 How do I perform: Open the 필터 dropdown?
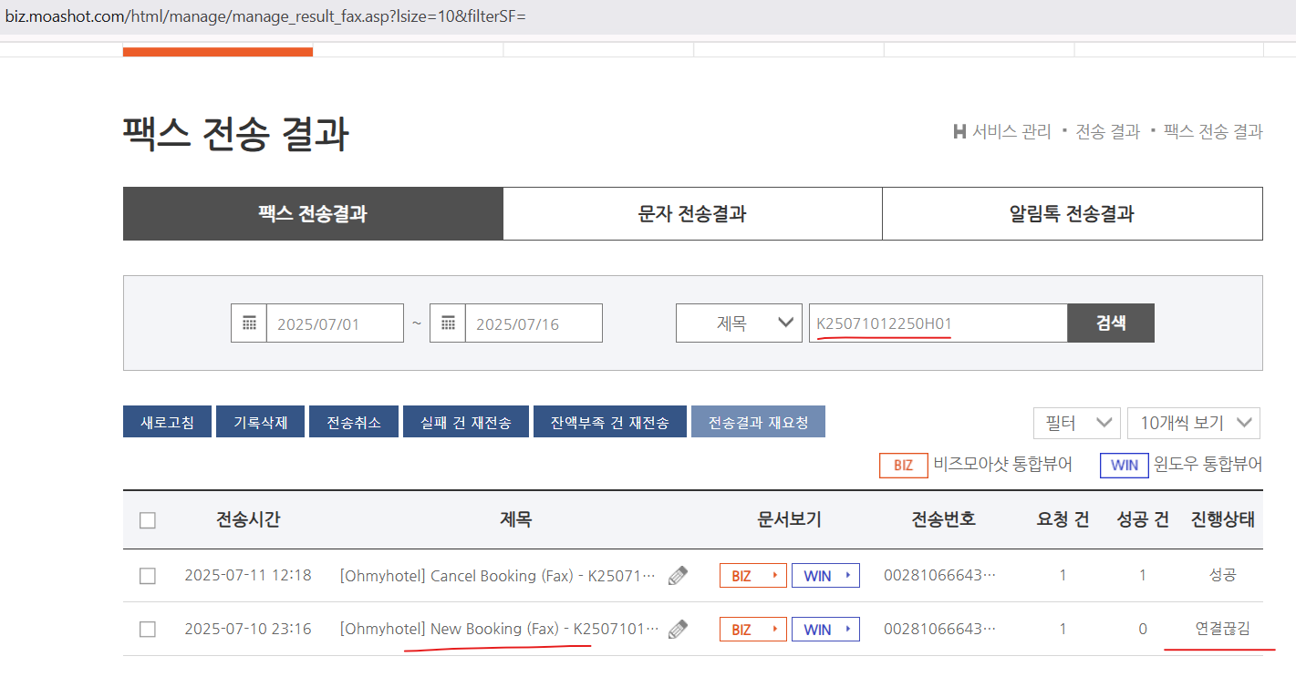click(x=1076, y=423)
